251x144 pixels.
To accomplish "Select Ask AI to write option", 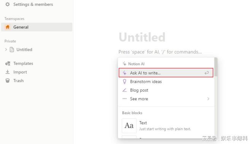I will [x=166, y=73].
